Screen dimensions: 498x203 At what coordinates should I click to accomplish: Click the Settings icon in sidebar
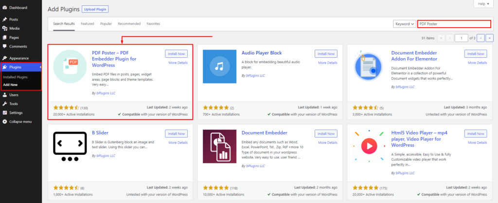tap(5, 113)
